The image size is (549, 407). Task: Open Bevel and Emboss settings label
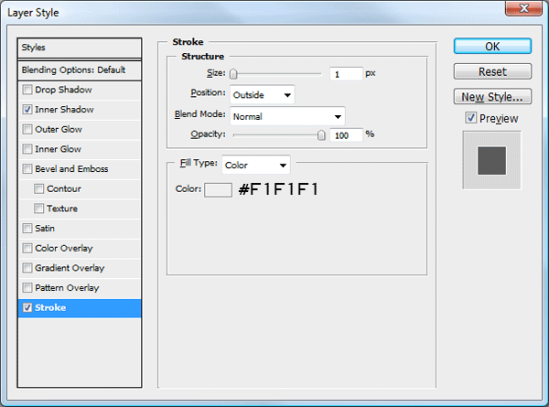71,169
